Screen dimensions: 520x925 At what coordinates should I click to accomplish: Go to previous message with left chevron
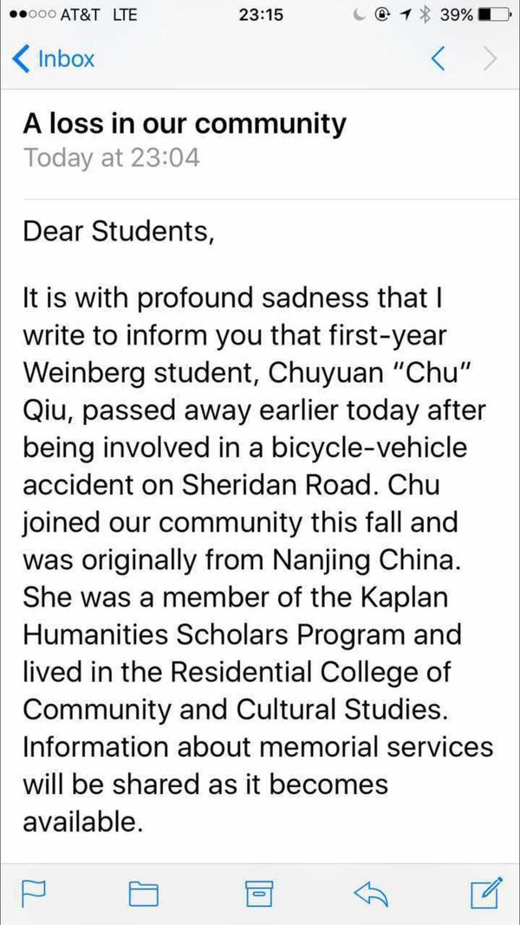439,59
